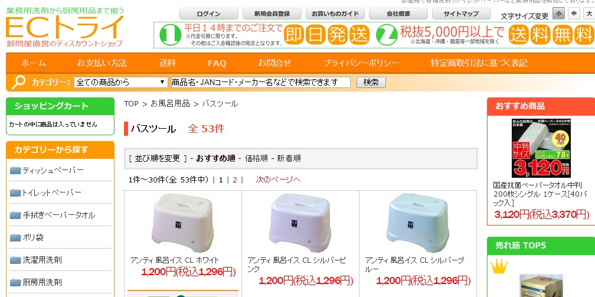Open the お支払い方法 menu item
The height and width of the screenshot is (297, 595).
[102, 63]
